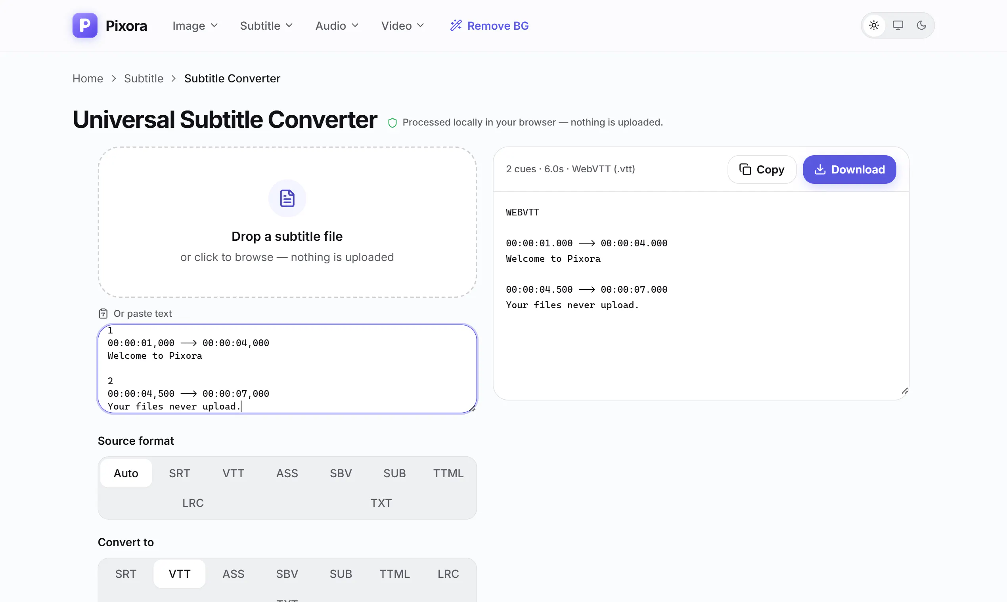Expand the Image menu dropdown
Image resolution: width=1007 pixels, height=602 pixels.
pyautogui.click(x=195, y=26)
